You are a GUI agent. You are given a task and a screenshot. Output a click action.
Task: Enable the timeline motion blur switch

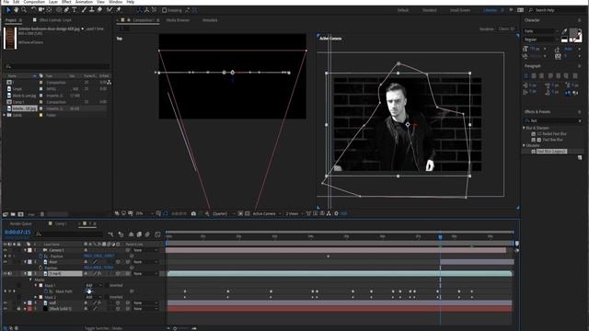147,234
